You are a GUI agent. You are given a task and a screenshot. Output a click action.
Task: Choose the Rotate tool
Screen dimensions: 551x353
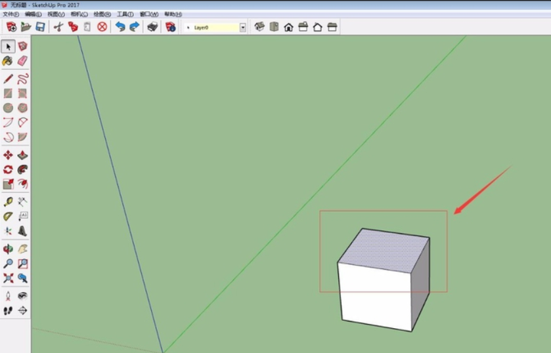pos(8,170)
